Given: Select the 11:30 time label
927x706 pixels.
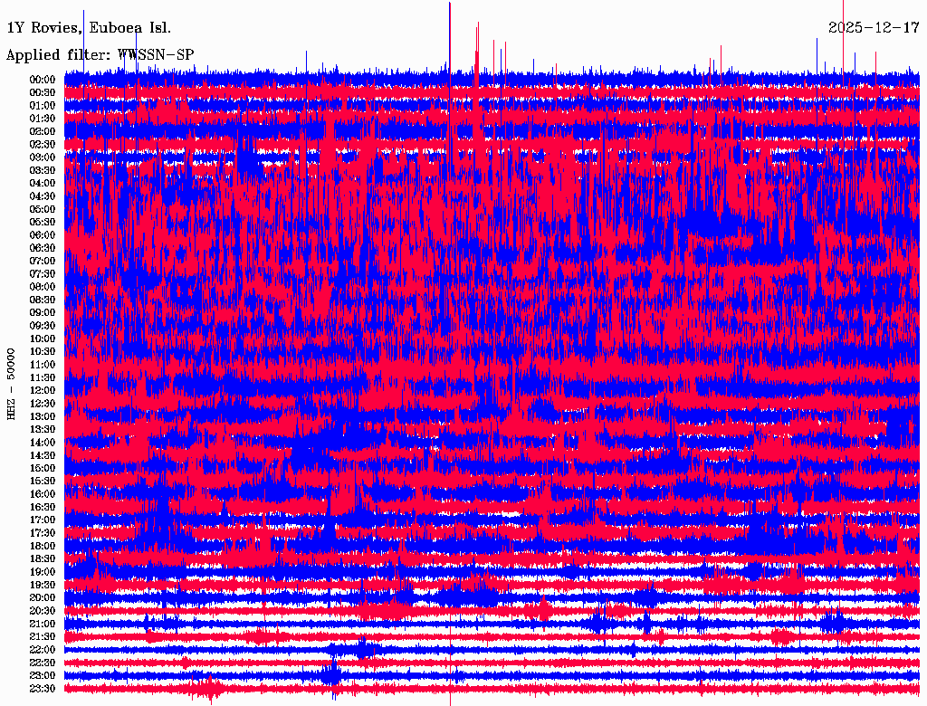Looking at the screenshot, I should point(43,377).
